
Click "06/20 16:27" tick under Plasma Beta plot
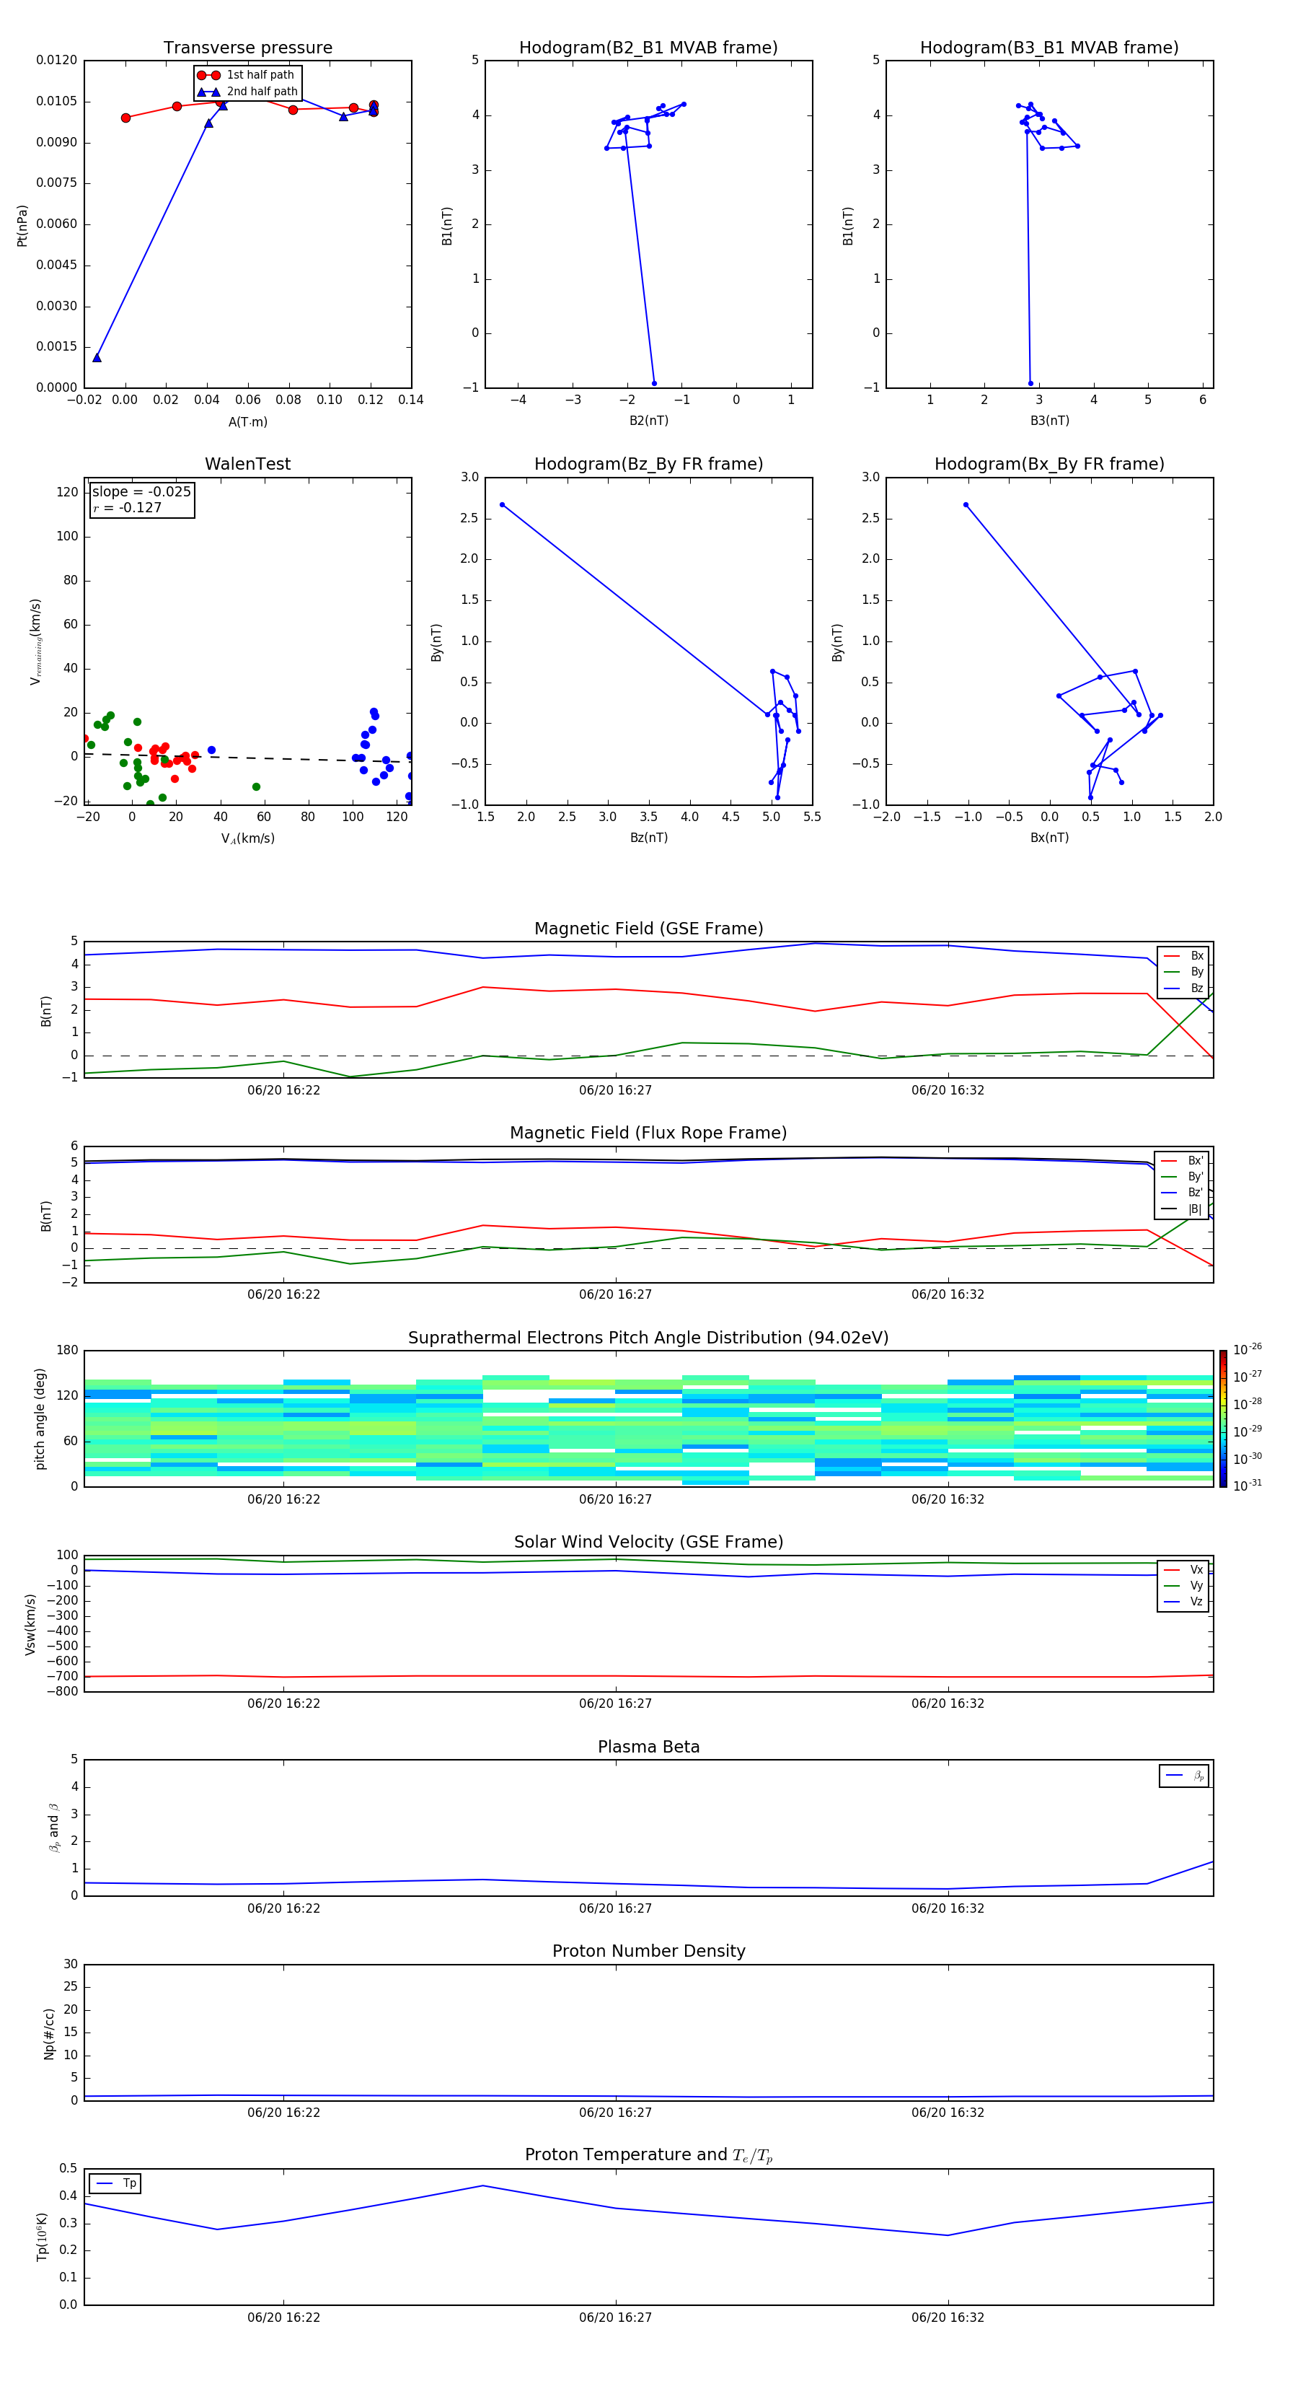pyautogui.click(x=615, y=1908)
